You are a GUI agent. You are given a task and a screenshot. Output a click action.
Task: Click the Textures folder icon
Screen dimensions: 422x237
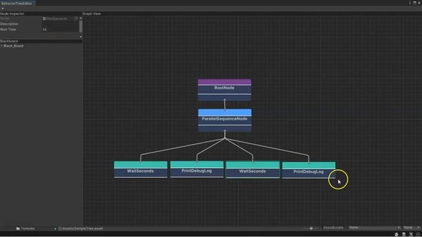tap(18, 228)
